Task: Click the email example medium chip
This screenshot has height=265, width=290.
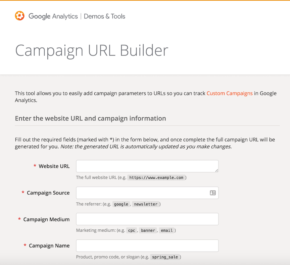Action: coord(167,230)
